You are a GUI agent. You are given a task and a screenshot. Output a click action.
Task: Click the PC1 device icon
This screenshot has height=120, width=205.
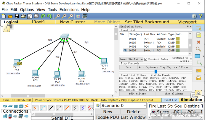(17, 62)
